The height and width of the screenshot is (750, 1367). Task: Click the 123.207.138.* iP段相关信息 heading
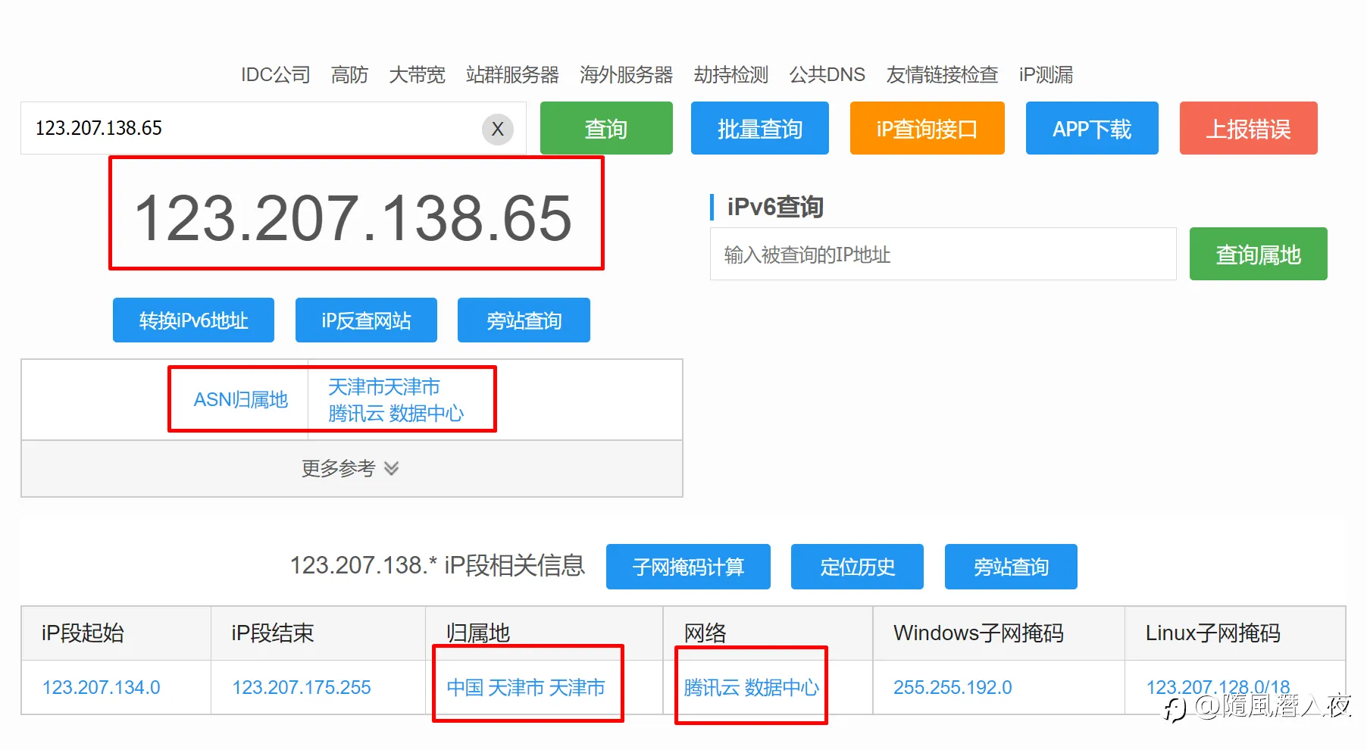pyautogui.click(x=437, y=565)
